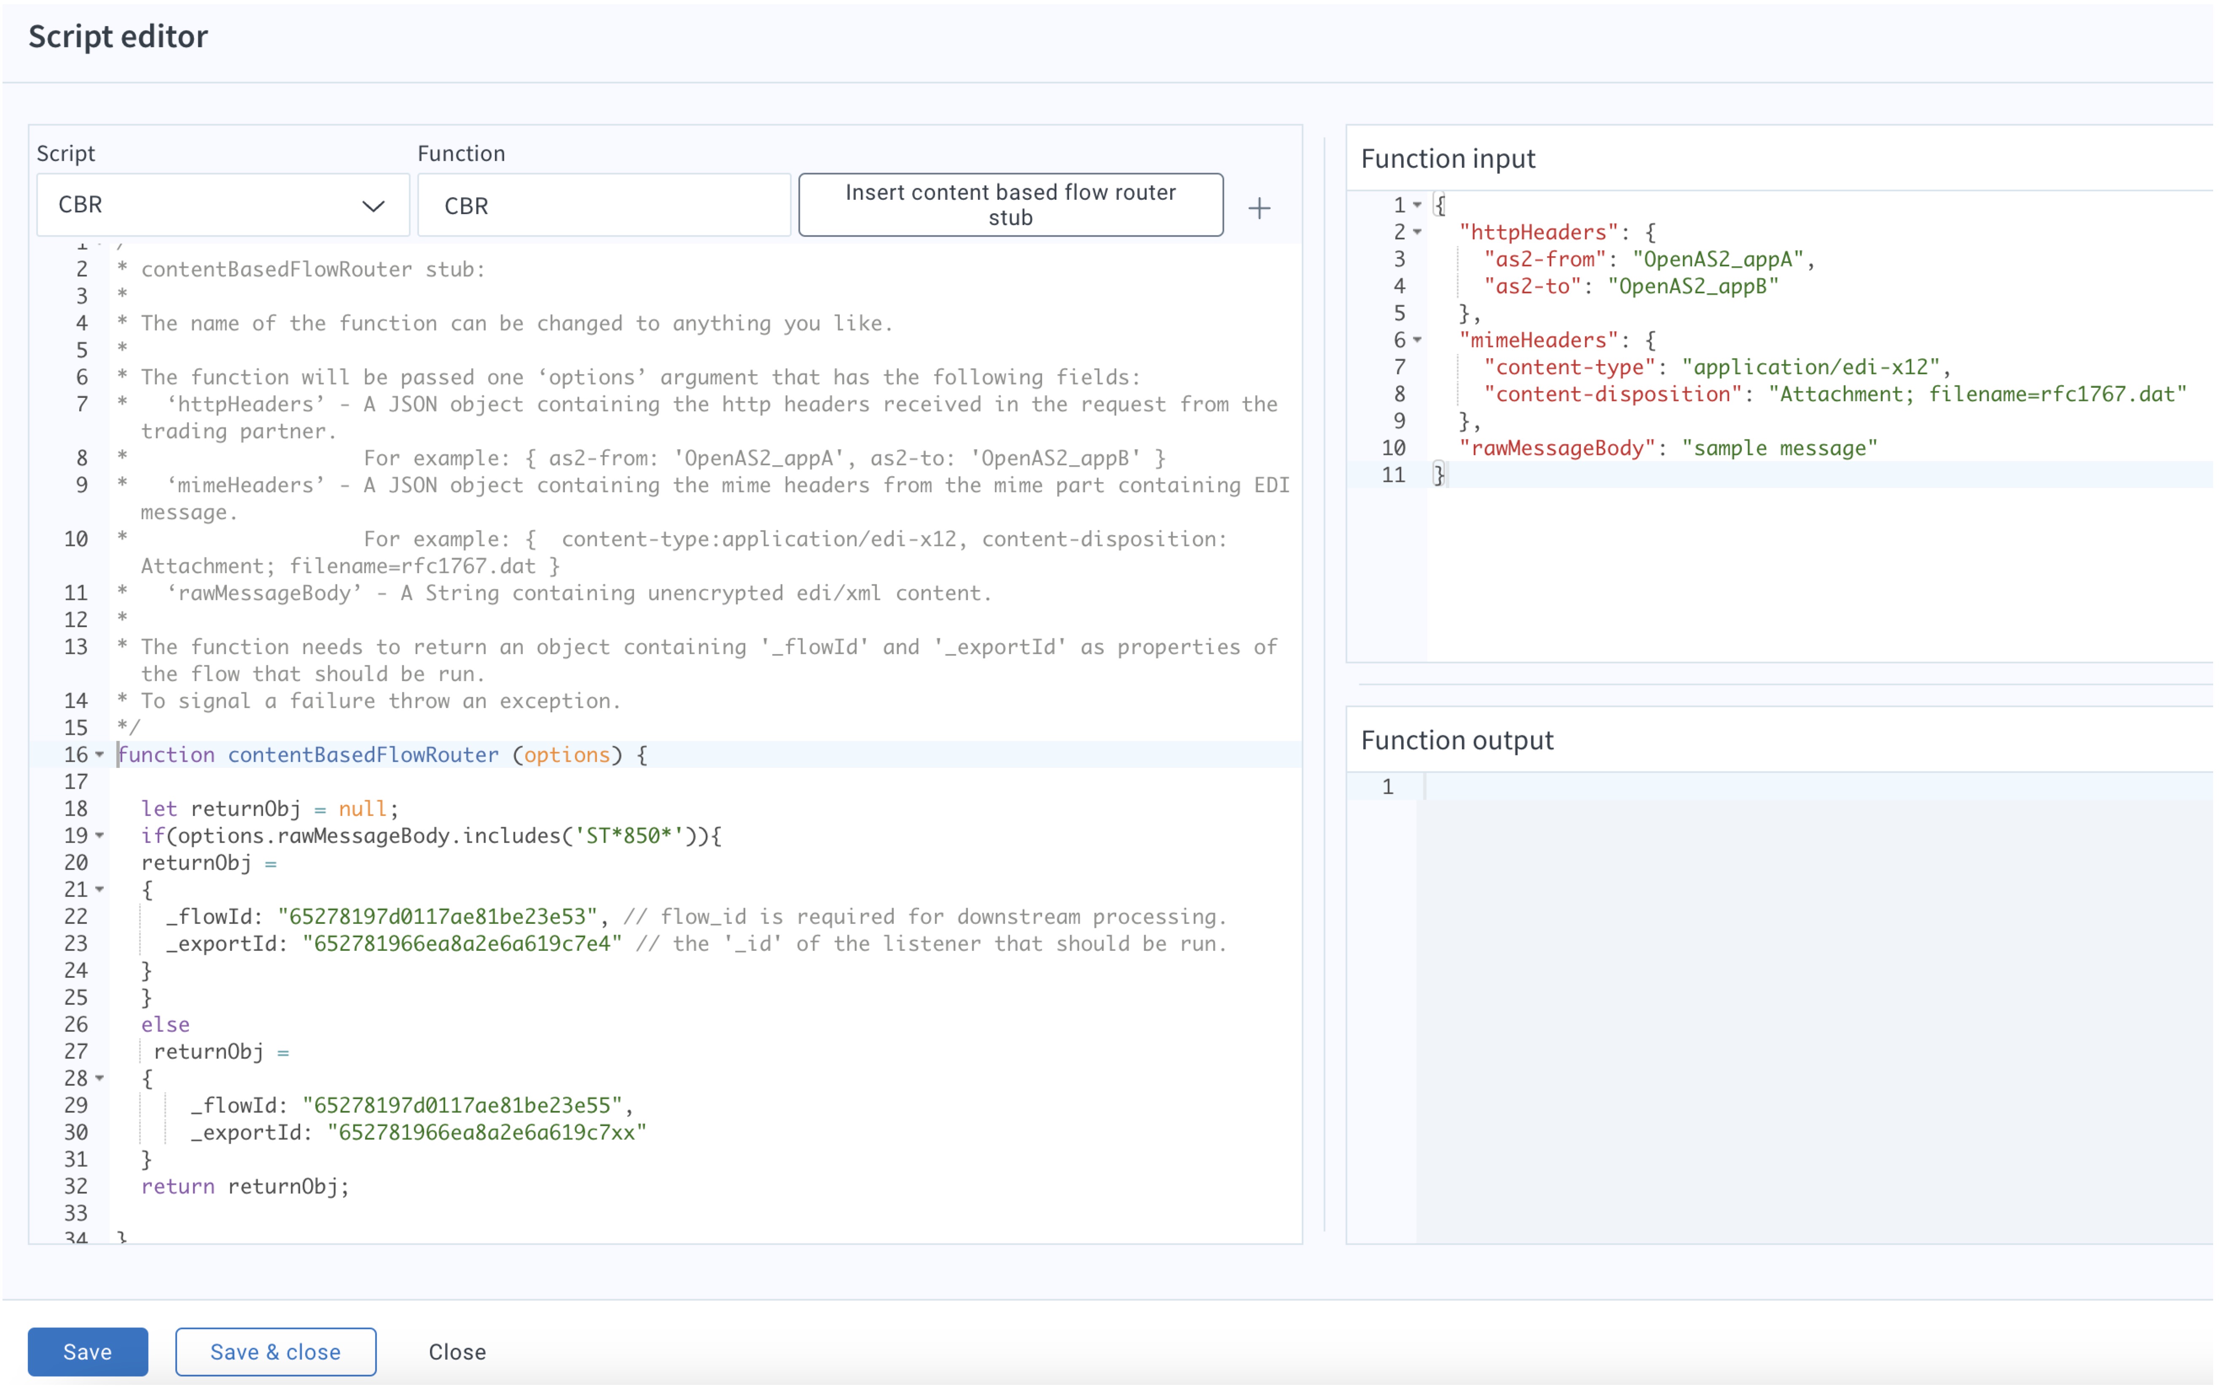The image size is (2230, 1395).
Task: Click the Function input heading
Action: tap(1448, 159)
